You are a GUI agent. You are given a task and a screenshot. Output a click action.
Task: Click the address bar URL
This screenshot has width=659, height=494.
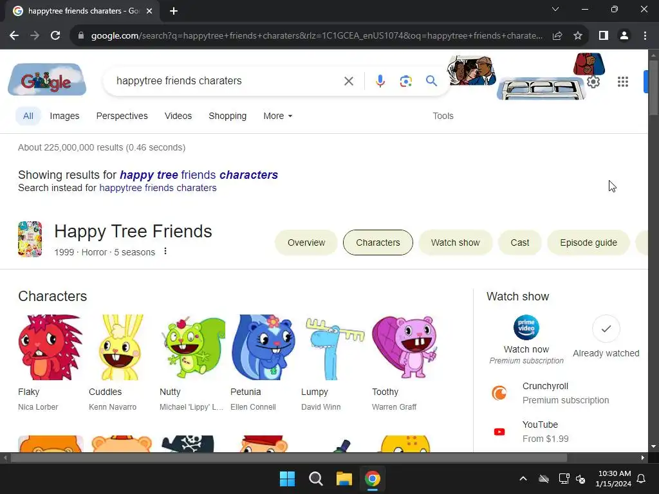coord(317,36)
